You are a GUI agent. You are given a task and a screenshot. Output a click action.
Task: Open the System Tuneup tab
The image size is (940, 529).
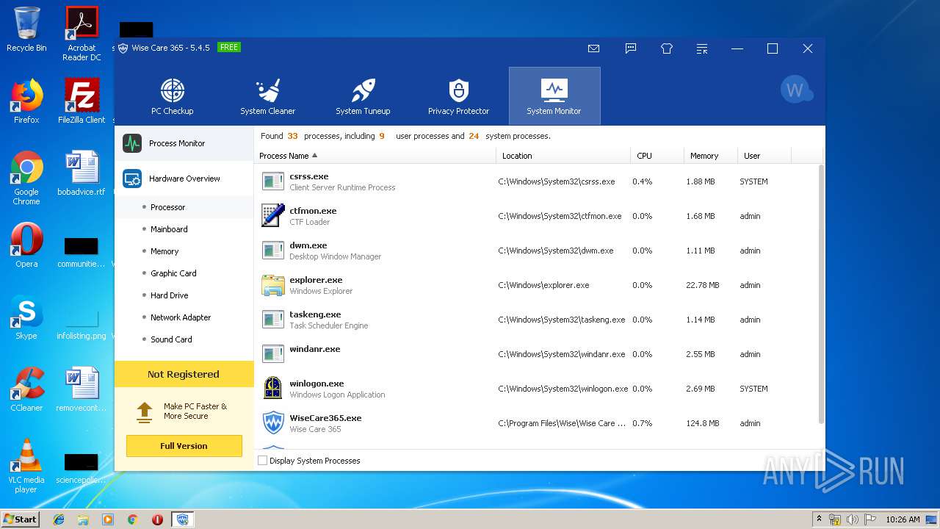[x=363, y=96]
